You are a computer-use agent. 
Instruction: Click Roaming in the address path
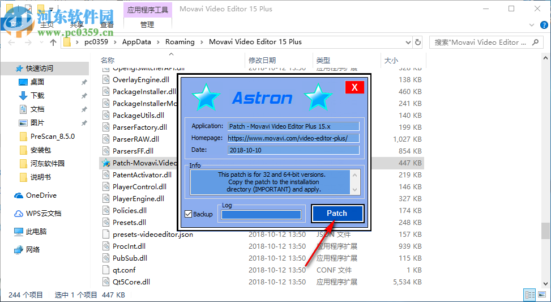180,42
